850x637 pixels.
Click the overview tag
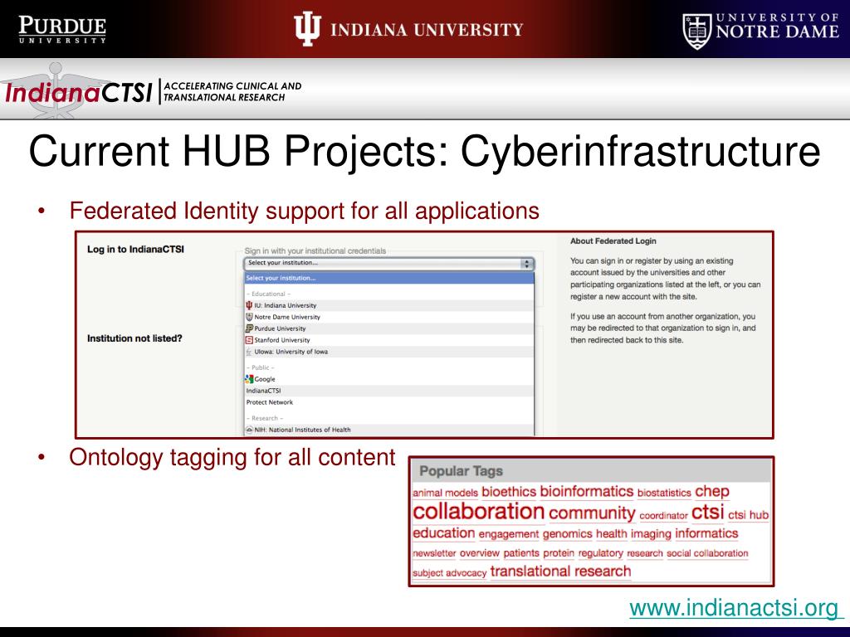[x=479, y=553]
